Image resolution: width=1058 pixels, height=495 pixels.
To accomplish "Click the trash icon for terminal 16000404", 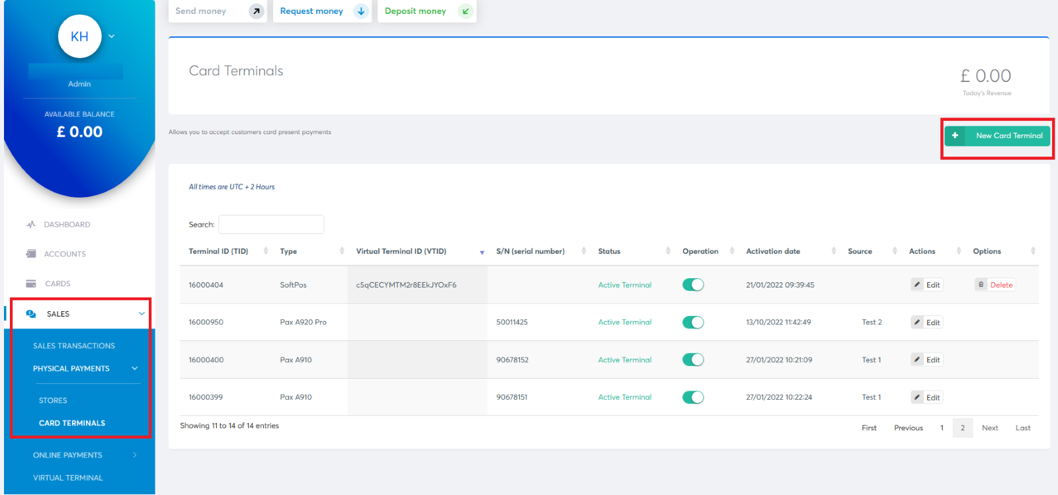I will [981, 285].
